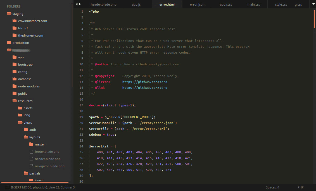Expand the master folder label
This screenshot has height=191, width=316.
tap(40, 144)
